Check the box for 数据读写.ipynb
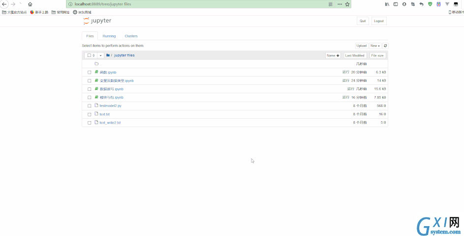This screenshot has height=236, width=464. pyautogui.click(x=90, y=89)
